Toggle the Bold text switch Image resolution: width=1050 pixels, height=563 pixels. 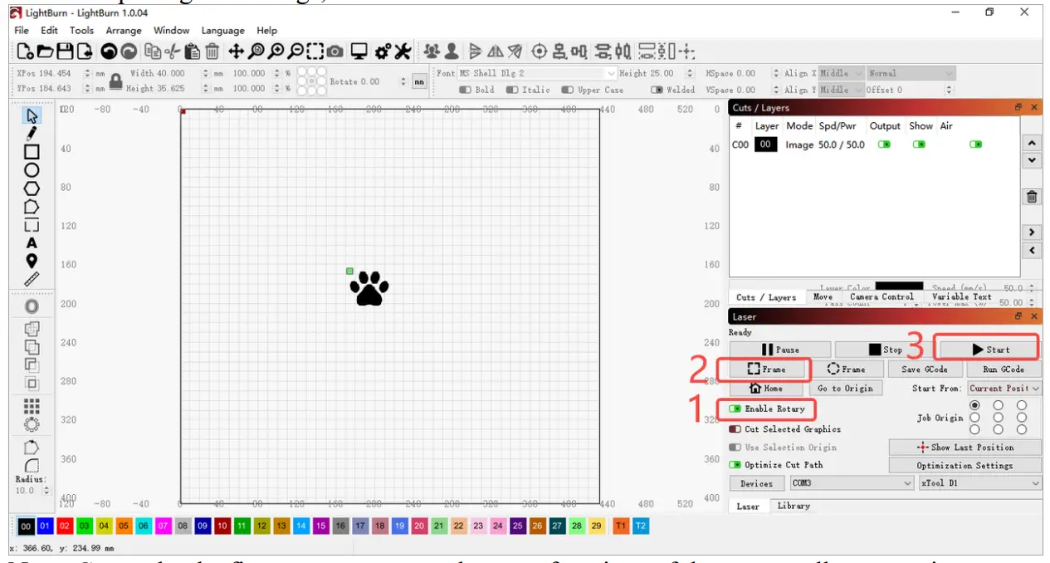coord(465,90)
